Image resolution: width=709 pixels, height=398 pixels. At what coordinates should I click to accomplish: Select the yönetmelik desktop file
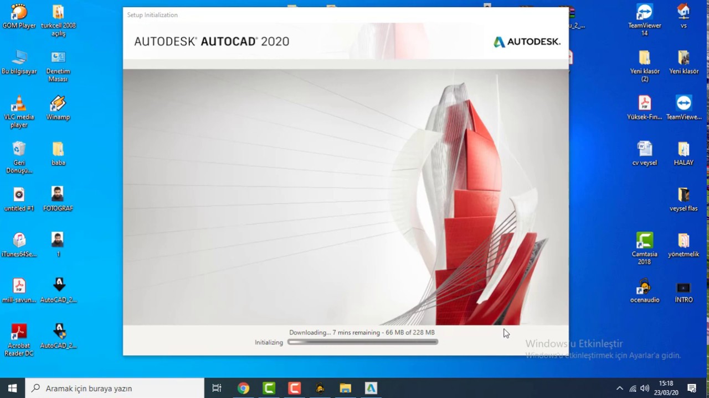point(684,245)
